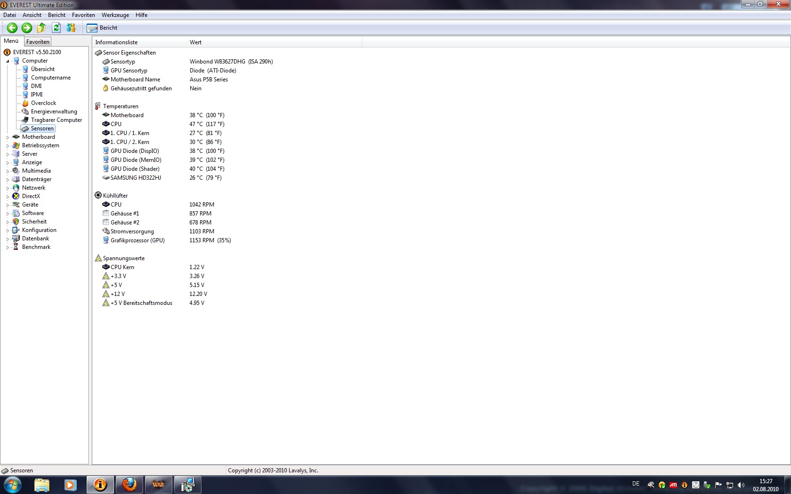Expand the Anzeige tree node
This screenshot has width=791, height=494.
click(8, 163)
